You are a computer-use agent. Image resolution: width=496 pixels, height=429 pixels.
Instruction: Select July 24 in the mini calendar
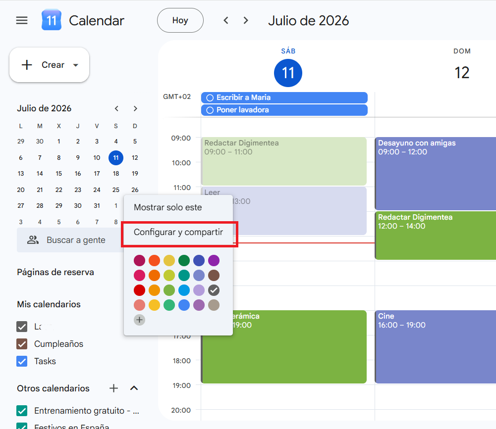97,190
